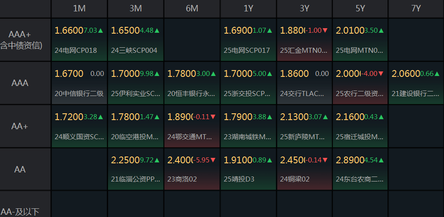The image size is (444, 217).
Task: Click the red down arrow beside -5.95
Action: point(213,161)
